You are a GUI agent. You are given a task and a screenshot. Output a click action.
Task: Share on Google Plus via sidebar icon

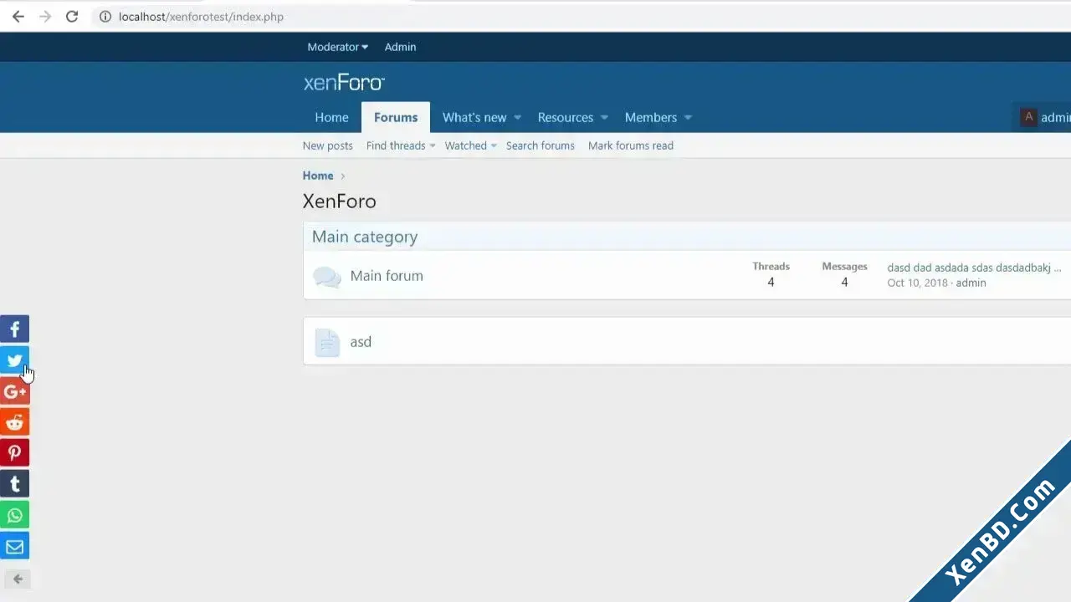tap(14, 391)
